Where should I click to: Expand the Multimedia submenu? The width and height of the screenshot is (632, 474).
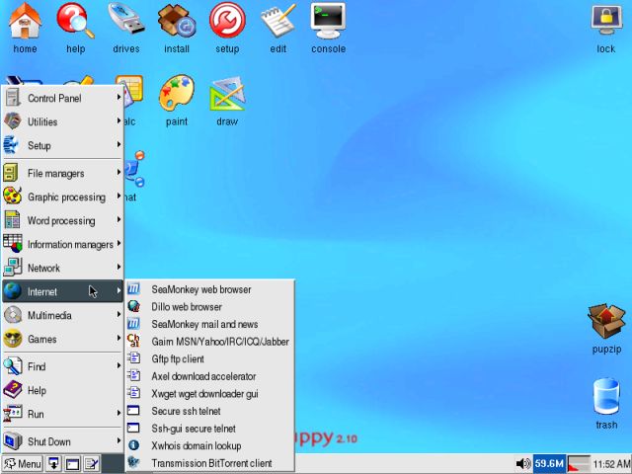coord(61,316)
